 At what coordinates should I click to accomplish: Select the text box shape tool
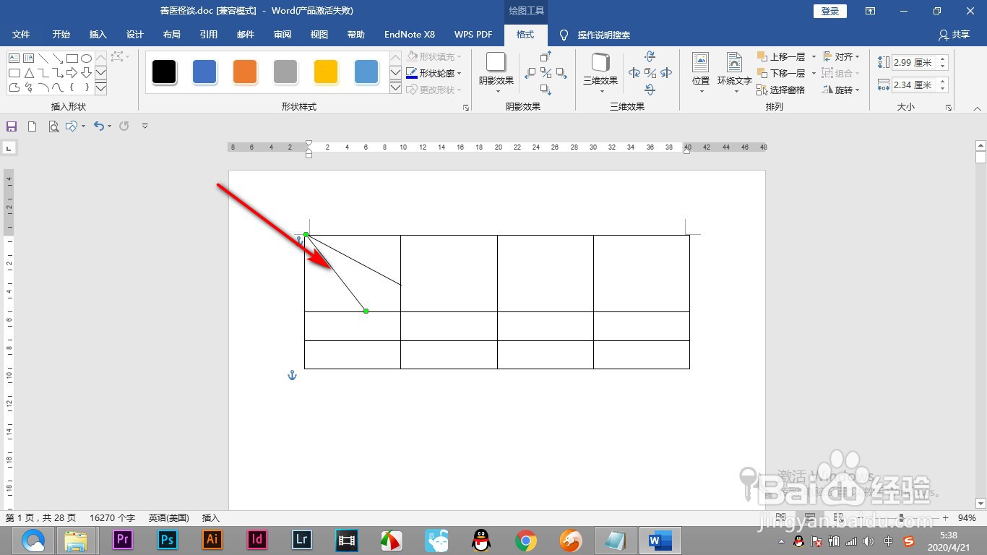(x=14, y=59)
